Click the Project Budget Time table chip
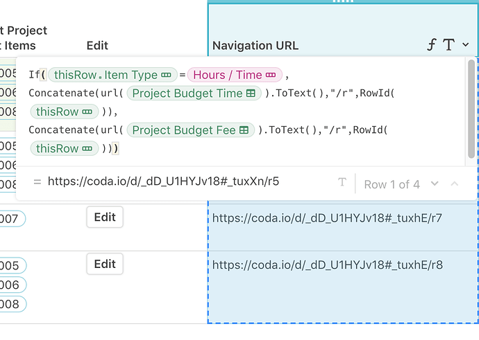This screenshot has height=340, width=479. point(193,93)
